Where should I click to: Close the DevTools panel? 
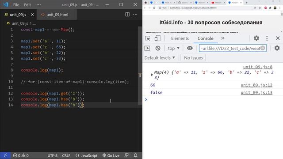[x=278, y=38]
